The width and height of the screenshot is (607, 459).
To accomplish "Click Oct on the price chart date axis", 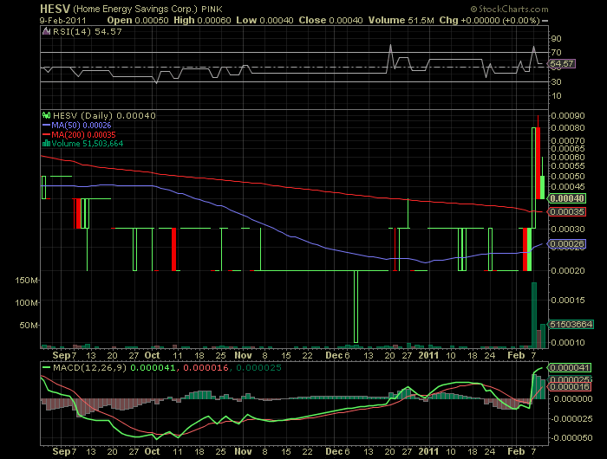I will click(152, 355).
